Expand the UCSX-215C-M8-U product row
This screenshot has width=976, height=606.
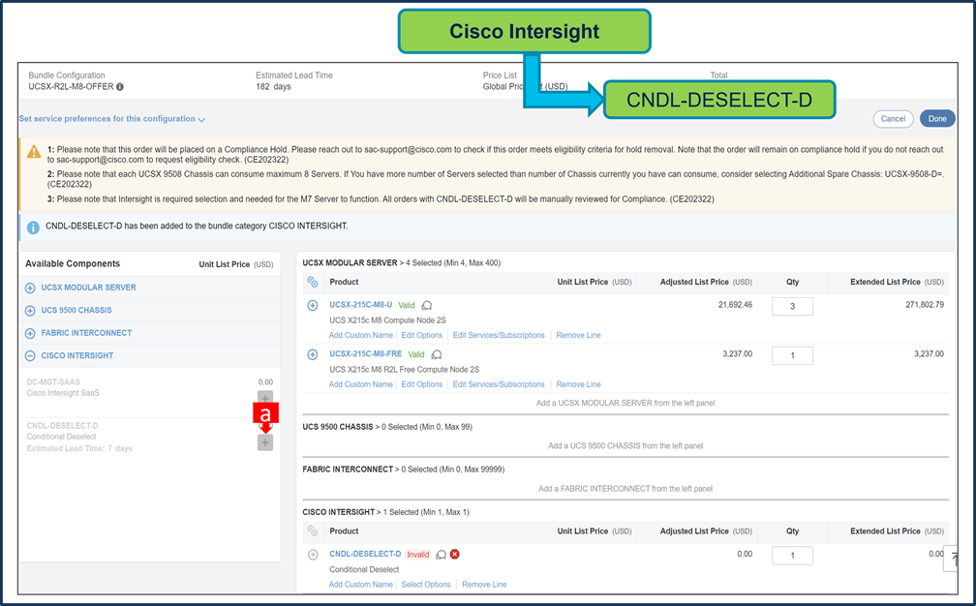(313, 306)
